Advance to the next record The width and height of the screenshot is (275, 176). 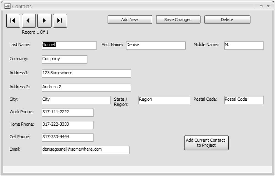44,21
